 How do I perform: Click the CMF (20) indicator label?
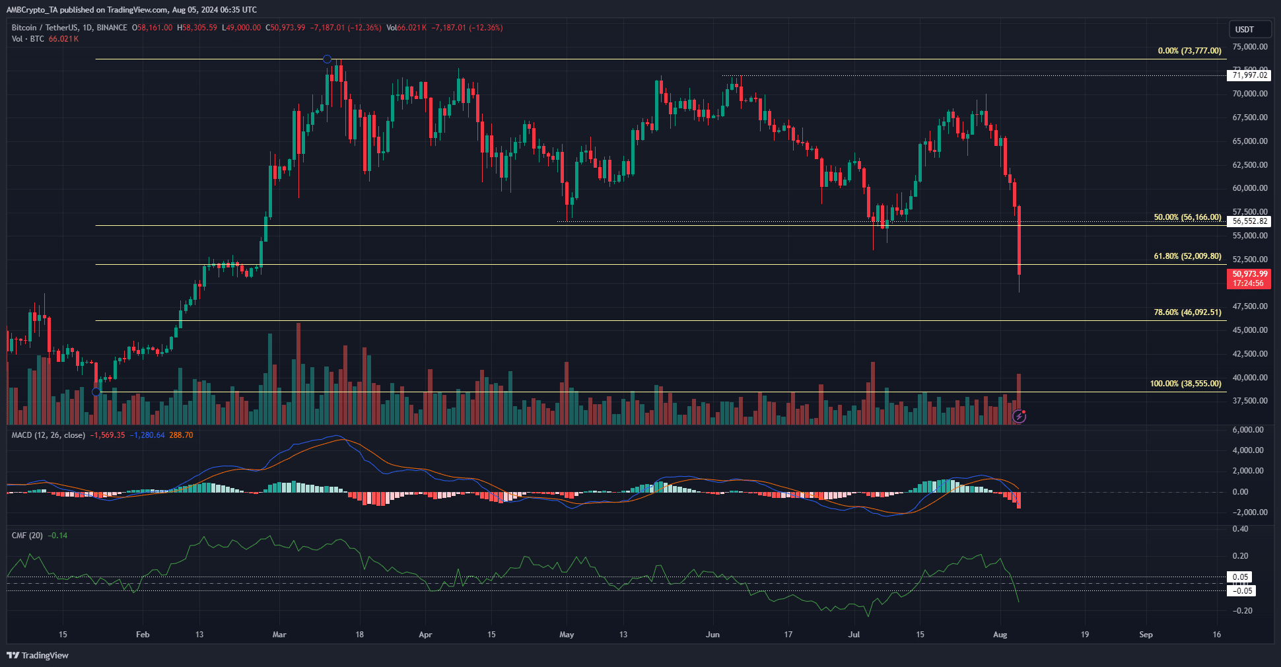coord(27,536)
